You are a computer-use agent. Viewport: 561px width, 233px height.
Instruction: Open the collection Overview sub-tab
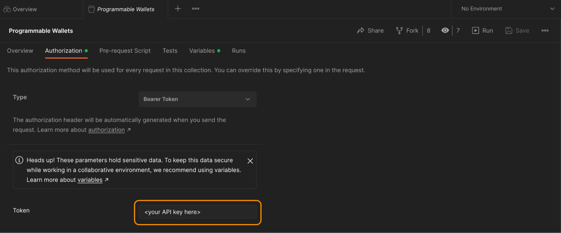pyautogui.click(x=20, y=51)
